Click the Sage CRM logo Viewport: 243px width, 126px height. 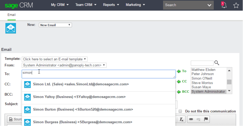coord(19,6)
